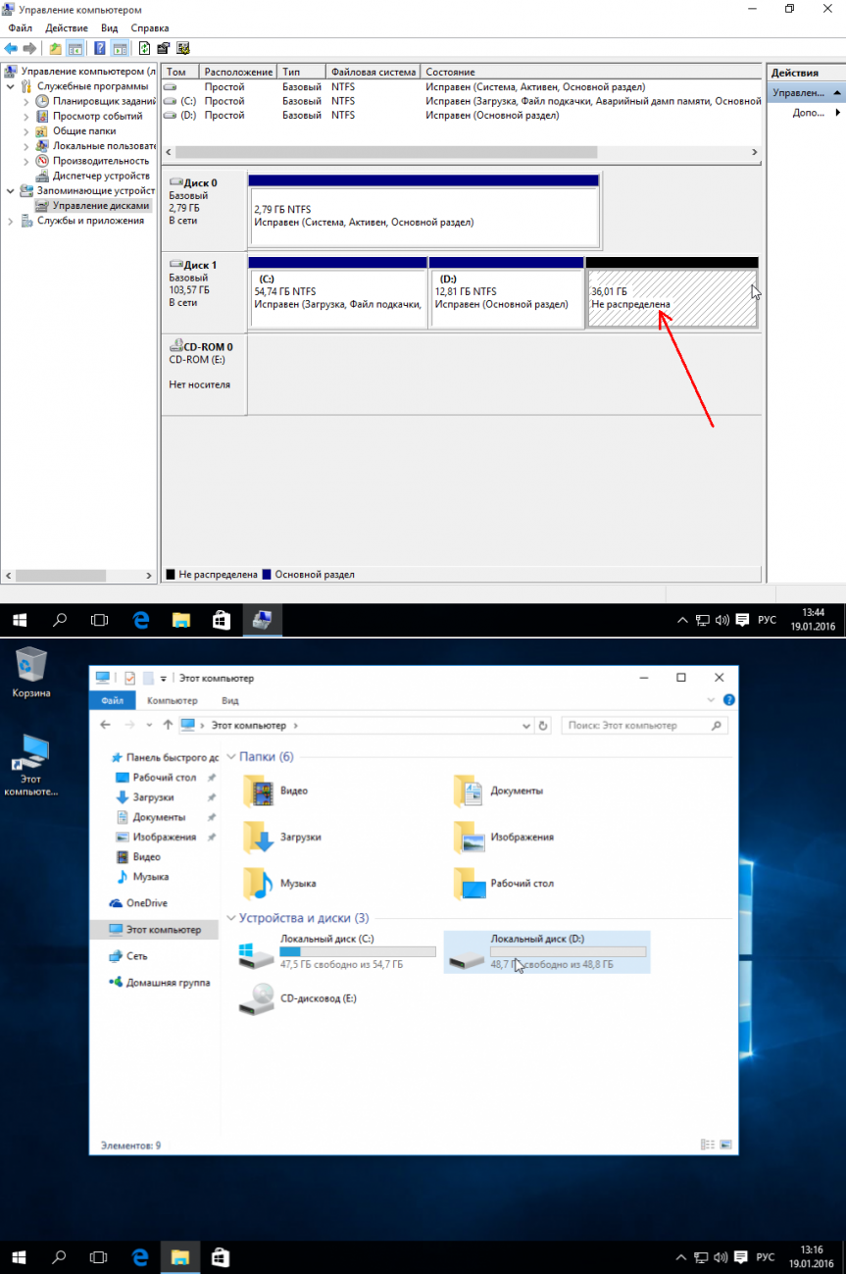Open the Видео folder in Explorer
The width and height of the screenshot is (846, 1274).
276,790
